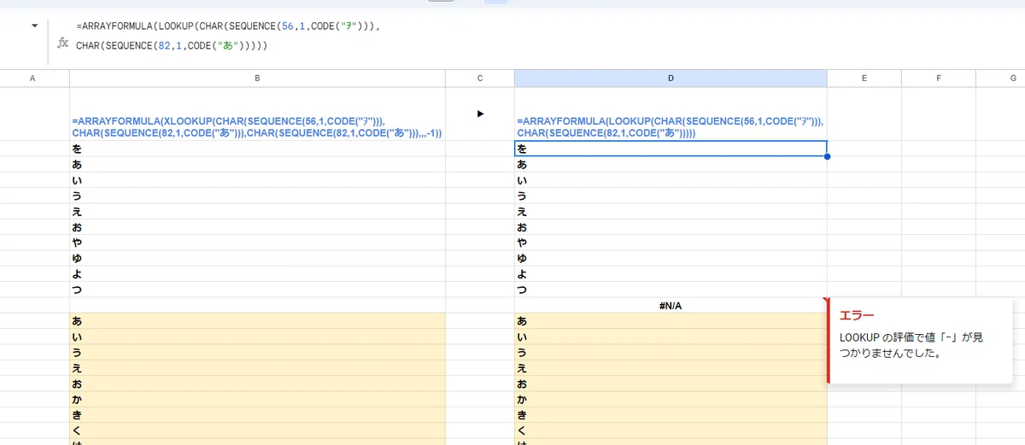Select yellow-highlighted cell う in column D
The width and height of the screenshot is (1025, 445).
pyautogui.click(x=671, y=352)
